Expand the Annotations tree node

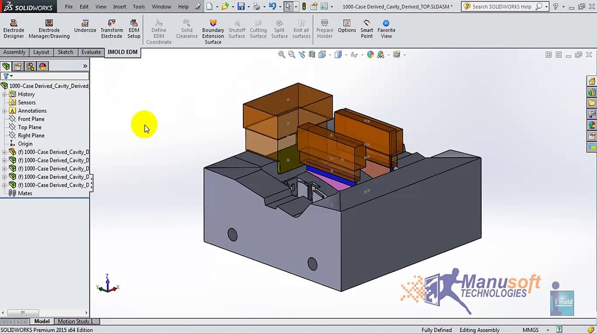5,111
